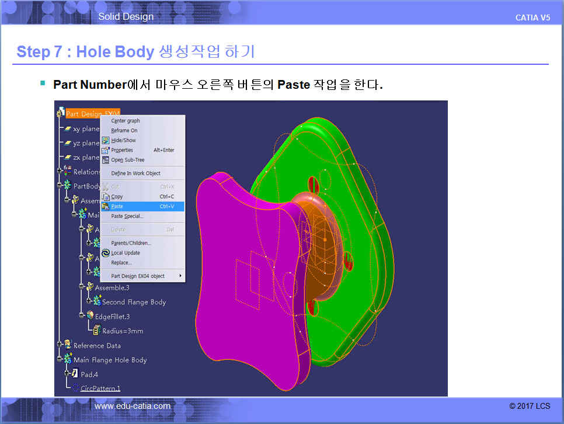Select Second Flange Body in tree

click(x=134, y=302)
